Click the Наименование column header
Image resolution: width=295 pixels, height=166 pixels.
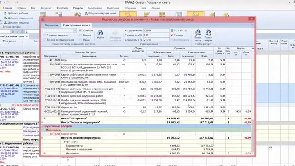89,56
